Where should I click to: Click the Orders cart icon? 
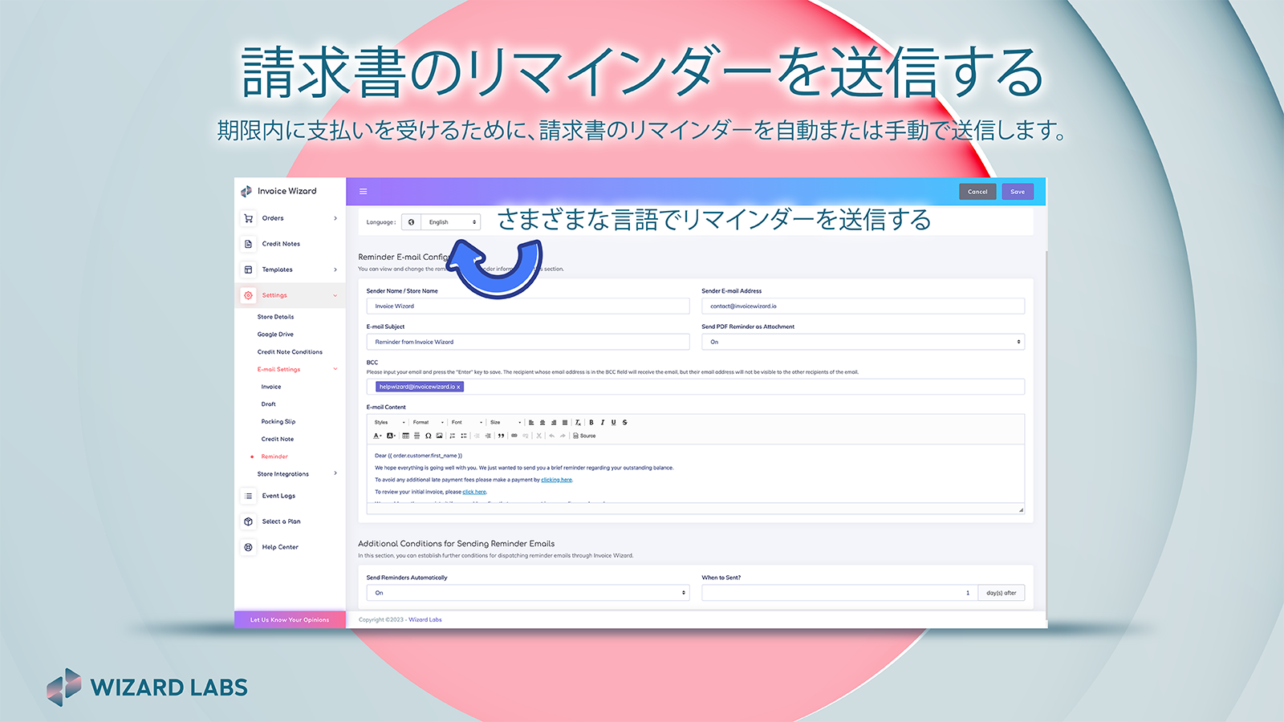click(248, 218)
